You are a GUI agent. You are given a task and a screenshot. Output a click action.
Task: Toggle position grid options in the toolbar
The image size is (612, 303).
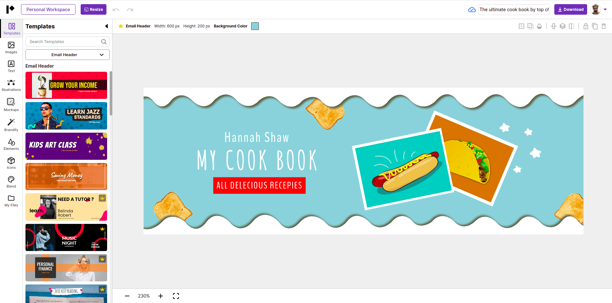point(521,26)
